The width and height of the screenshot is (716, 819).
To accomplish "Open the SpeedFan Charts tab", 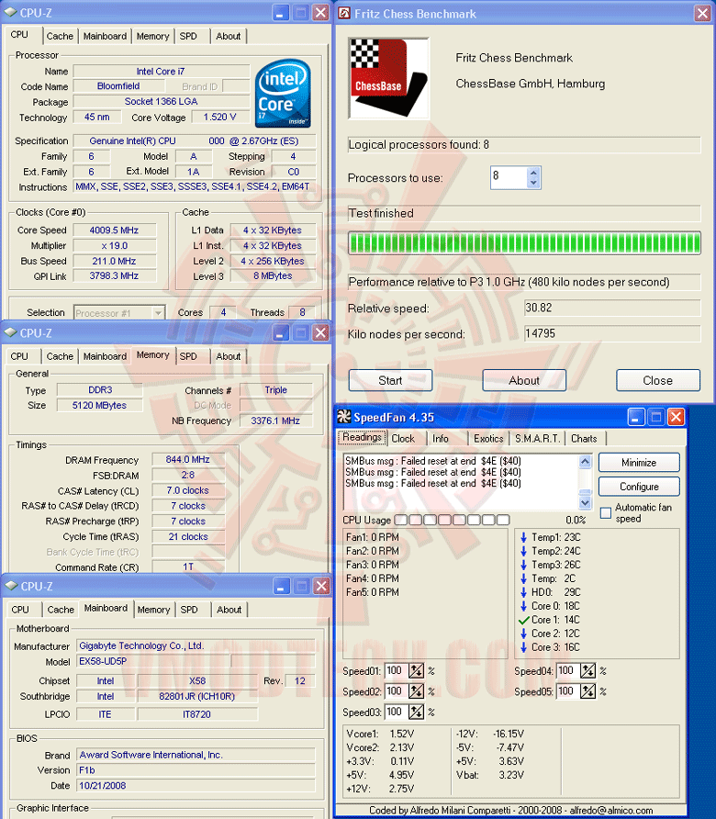I will pyautogui.click(x=584, y=439).
